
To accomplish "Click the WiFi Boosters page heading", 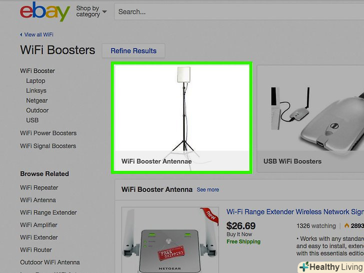I will pos(57,50).
